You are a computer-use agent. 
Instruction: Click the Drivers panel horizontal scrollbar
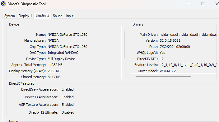[163, 76]
